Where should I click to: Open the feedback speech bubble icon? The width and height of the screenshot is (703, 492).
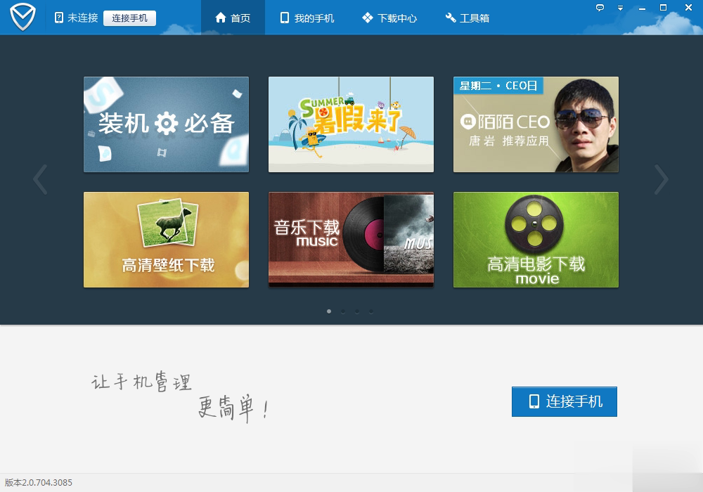pos(600,8)
